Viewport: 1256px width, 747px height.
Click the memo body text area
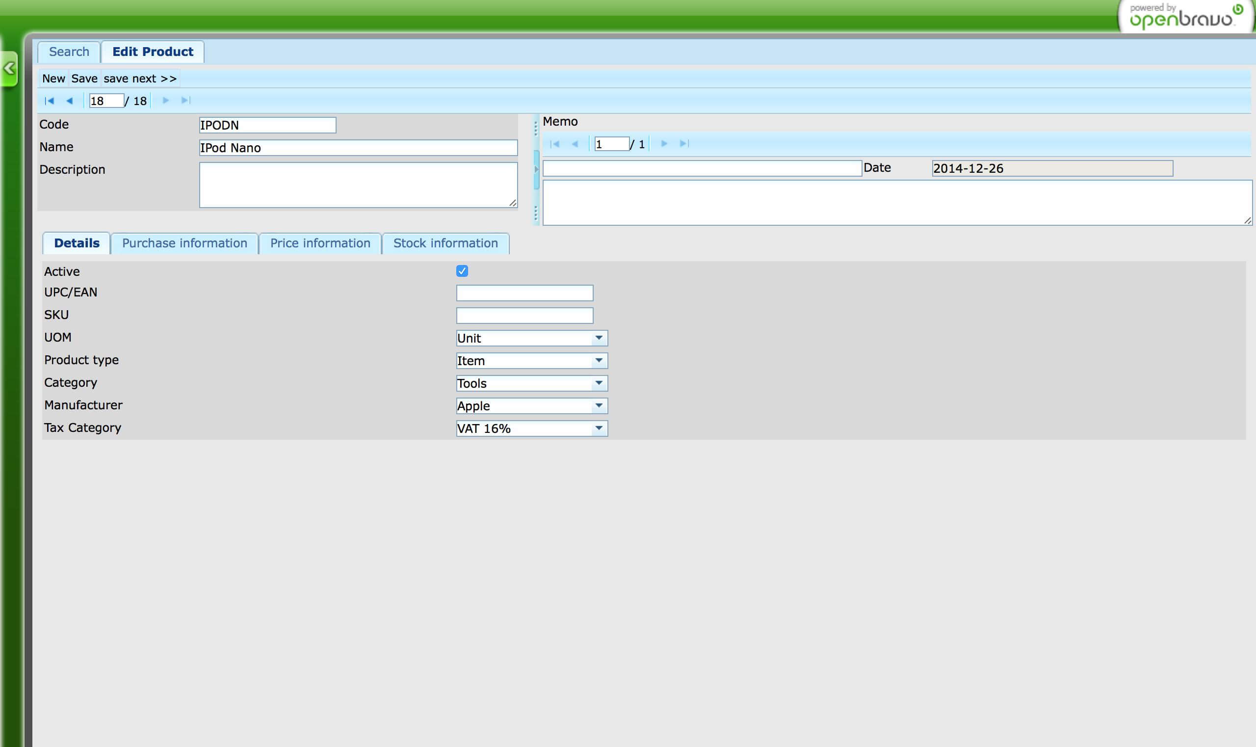pos(897,203)
